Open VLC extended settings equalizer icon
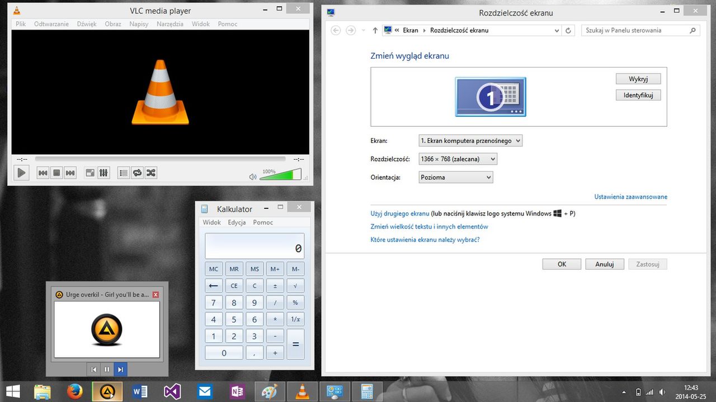 [103, 173]
